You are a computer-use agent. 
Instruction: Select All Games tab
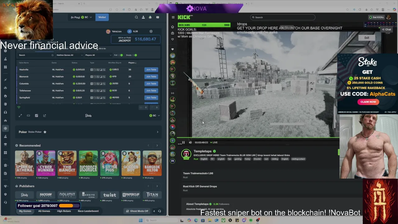coord(44,211)
